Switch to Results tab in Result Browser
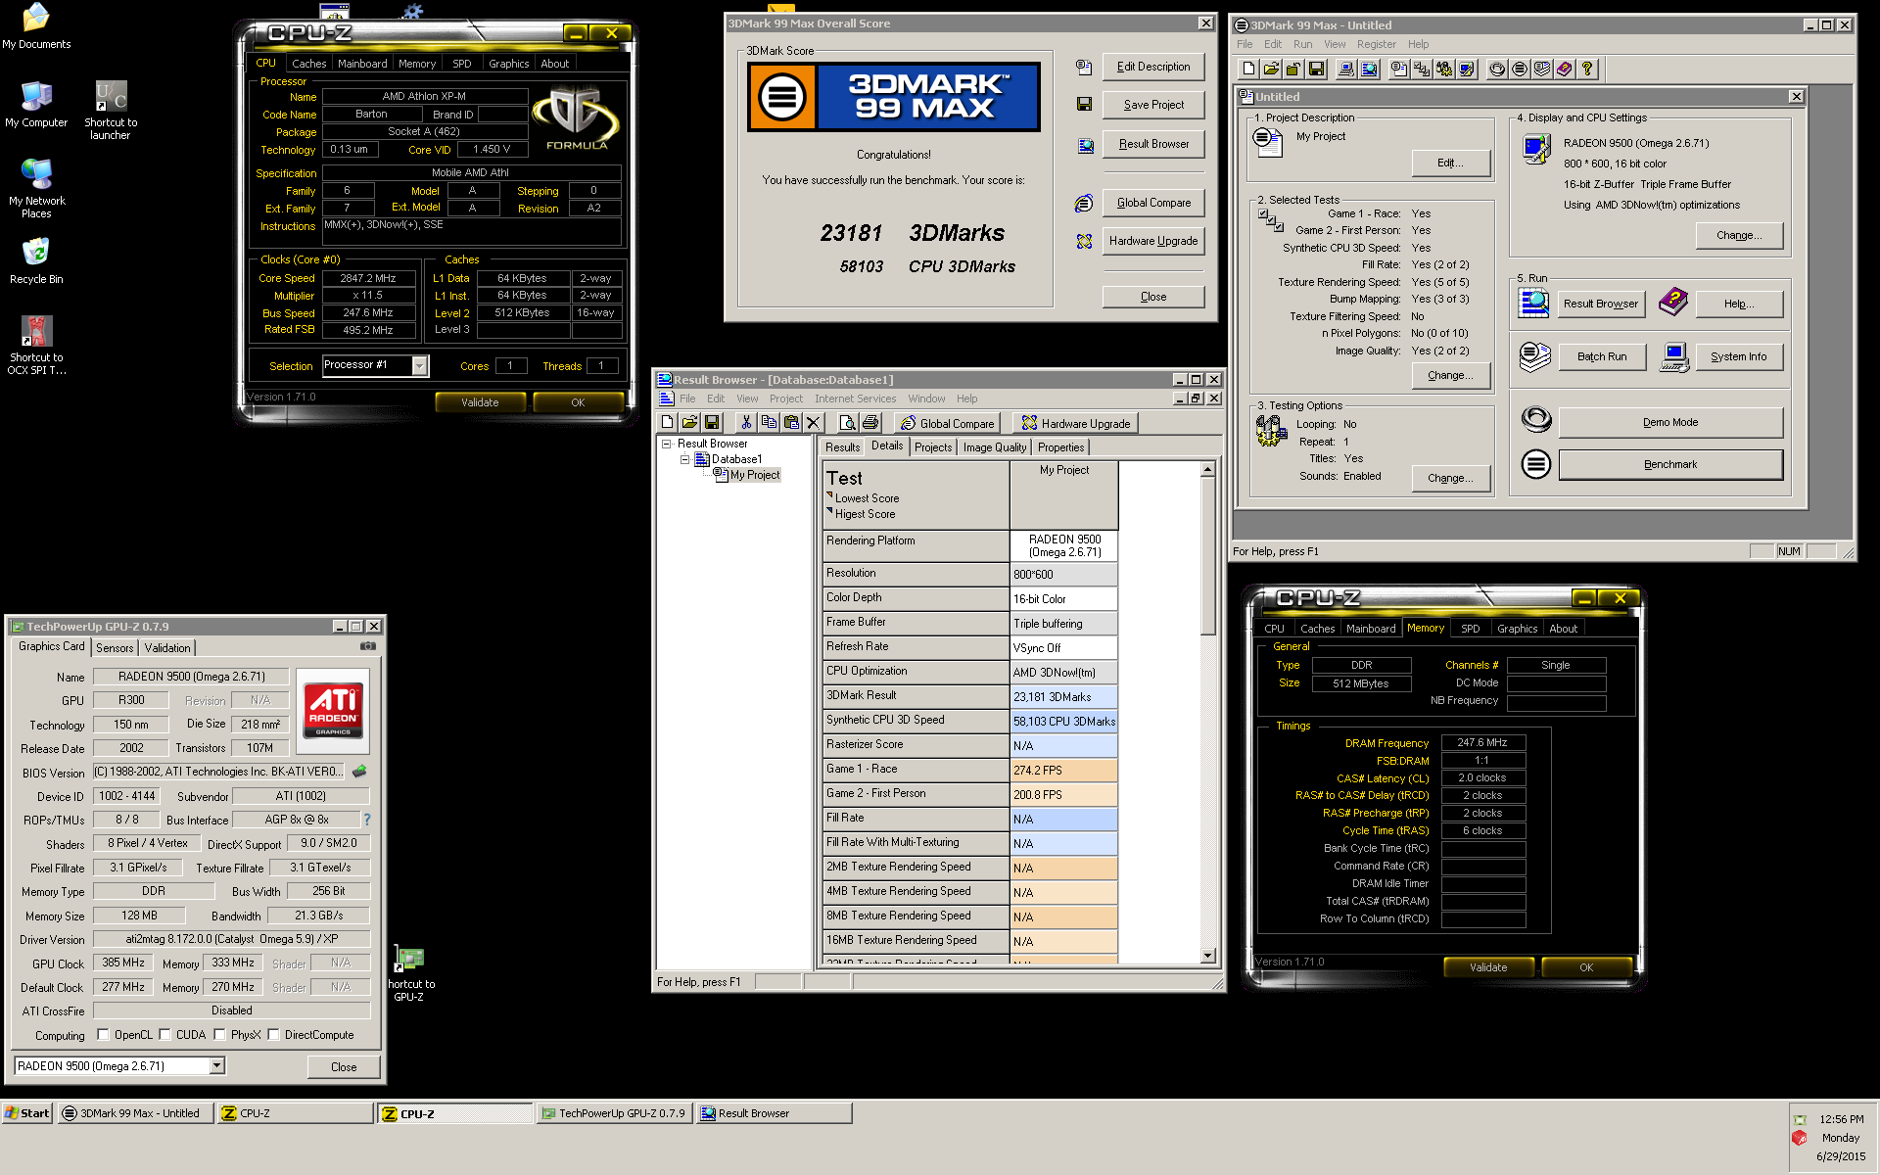Image resolution: width=1880 pixels, height=1175 pixels. tap(842, 447)
